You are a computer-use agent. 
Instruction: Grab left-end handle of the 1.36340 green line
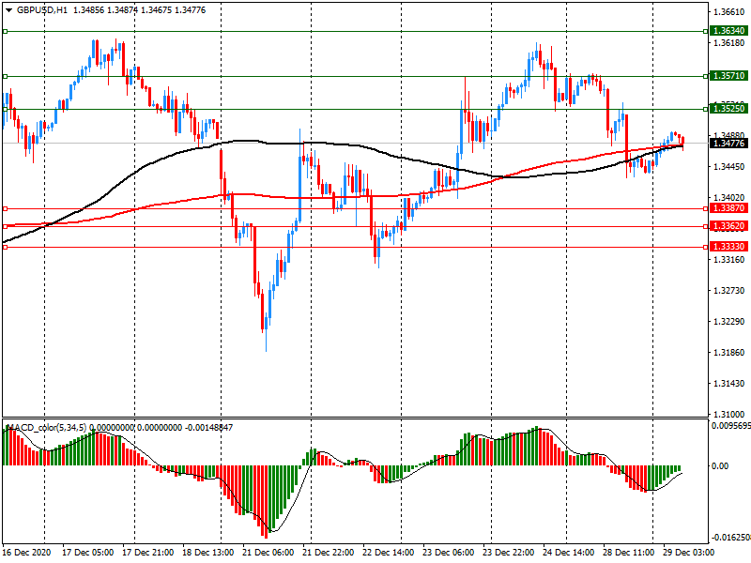pos(6,32)
